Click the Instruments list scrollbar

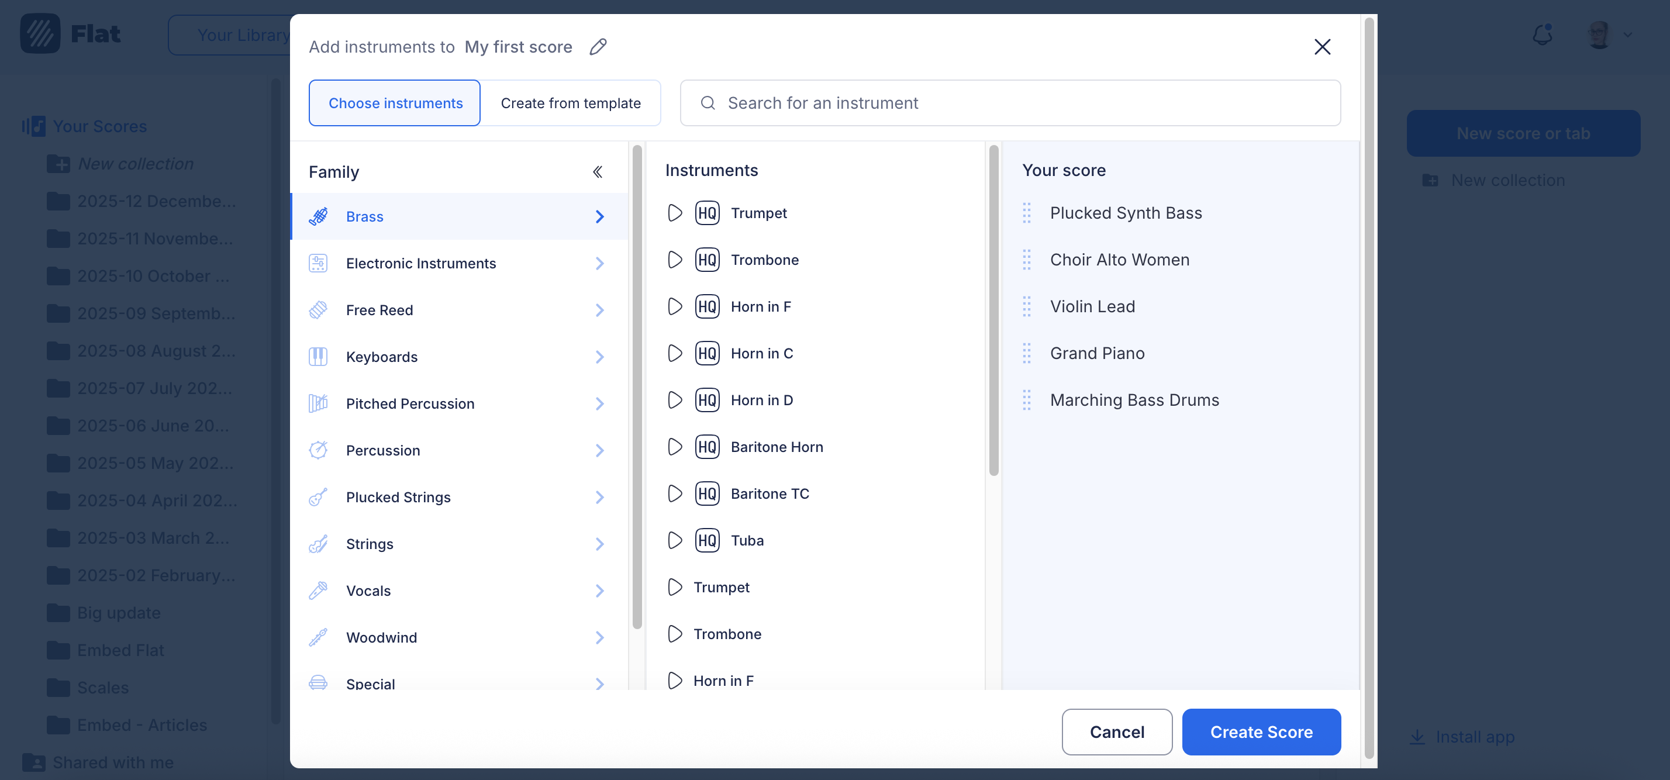[993, 311]
